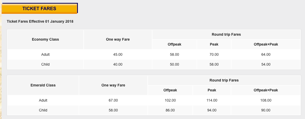Click the Economy Round trip Fares header
The image size is (305, 119).
coord(226,35)
